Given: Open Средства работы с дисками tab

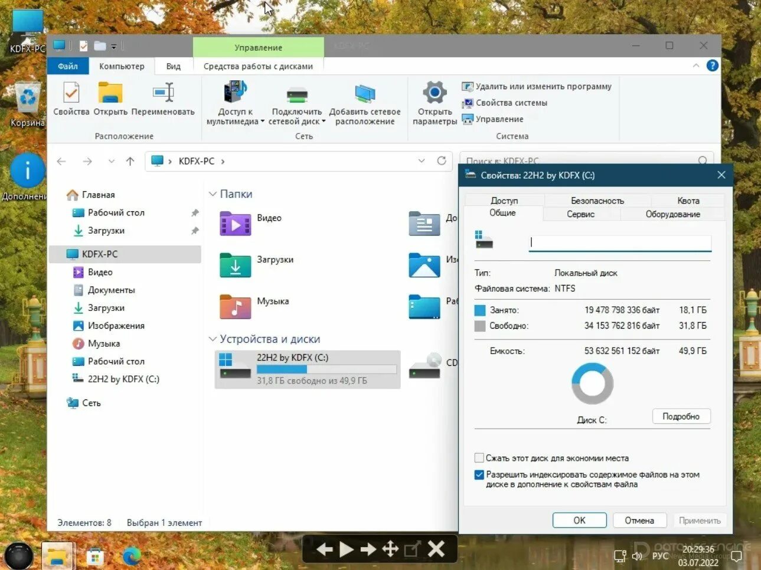Looking at the screenshot, I should pyautogui.click(x=258, y=66).
